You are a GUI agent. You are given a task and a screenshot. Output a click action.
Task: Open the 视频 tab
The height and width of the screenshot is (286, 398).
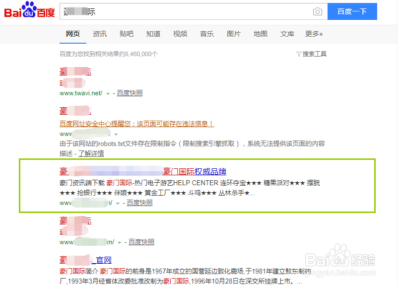(x=180, y=34)
